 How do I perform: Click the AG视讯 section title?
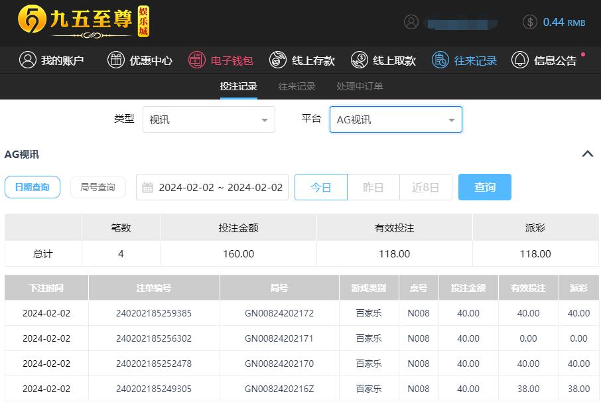[22, 154]
